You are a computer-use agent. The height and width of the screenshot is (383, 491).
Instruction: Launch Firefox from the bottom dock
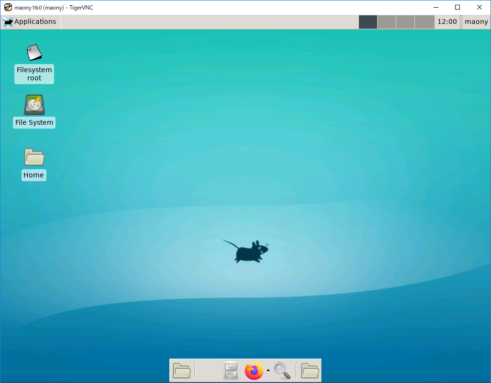point(254,370)
